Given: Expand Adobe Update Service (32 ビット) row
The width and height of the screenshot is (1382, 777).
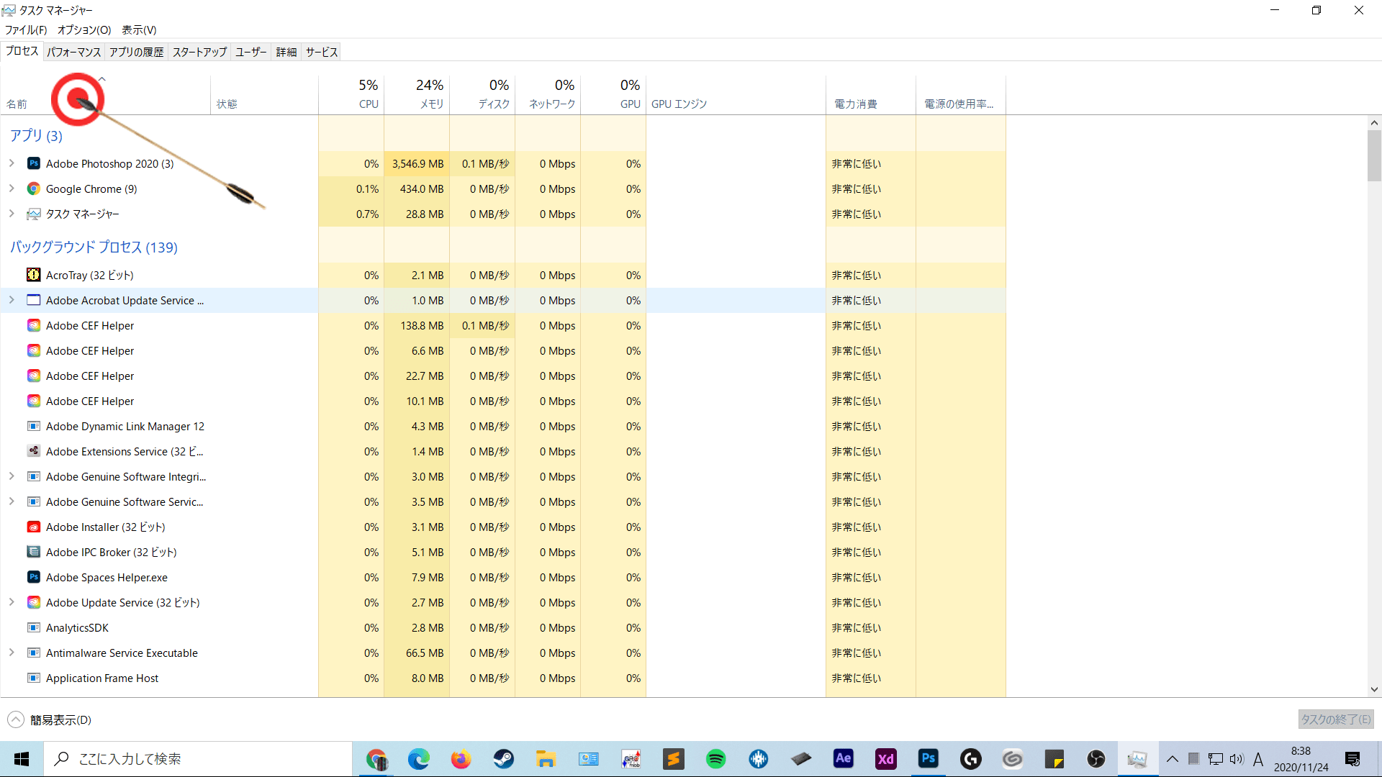Looking at the screenshot, I should 12,602.
